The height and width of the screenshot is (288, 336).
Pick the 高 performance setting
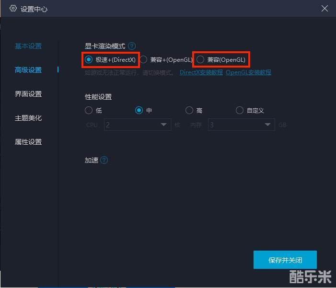[189, 110]
